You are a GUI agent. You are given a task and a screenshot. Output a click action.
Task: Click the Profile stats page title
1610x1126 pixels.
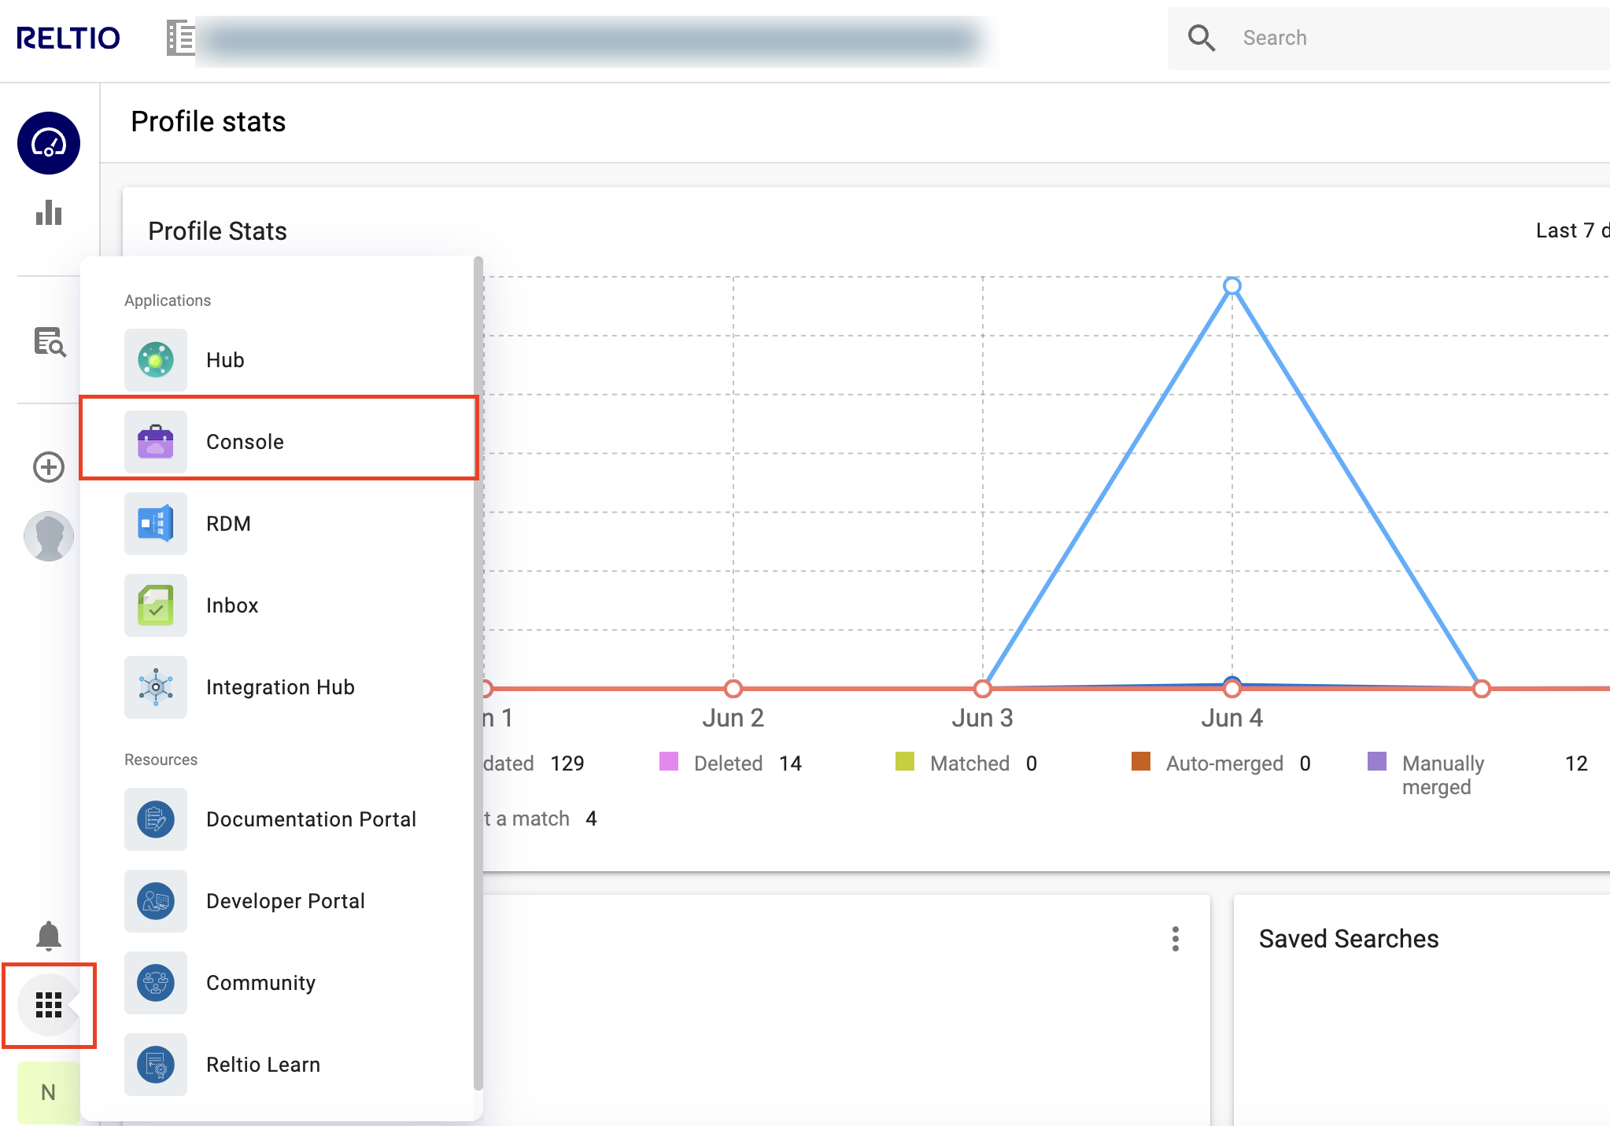(209, 122)
